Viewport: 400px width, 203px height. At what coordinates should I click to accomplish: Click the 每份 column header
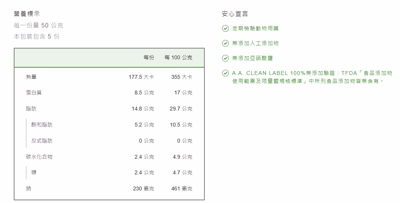(x=149, y=57)
